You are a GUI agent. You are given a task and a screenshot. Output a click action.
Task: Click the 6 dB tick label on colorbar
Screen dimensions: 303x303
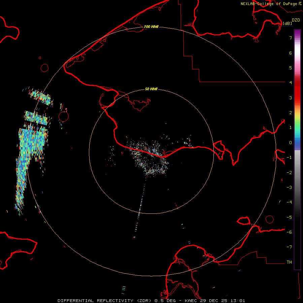[x=291, y=53]
